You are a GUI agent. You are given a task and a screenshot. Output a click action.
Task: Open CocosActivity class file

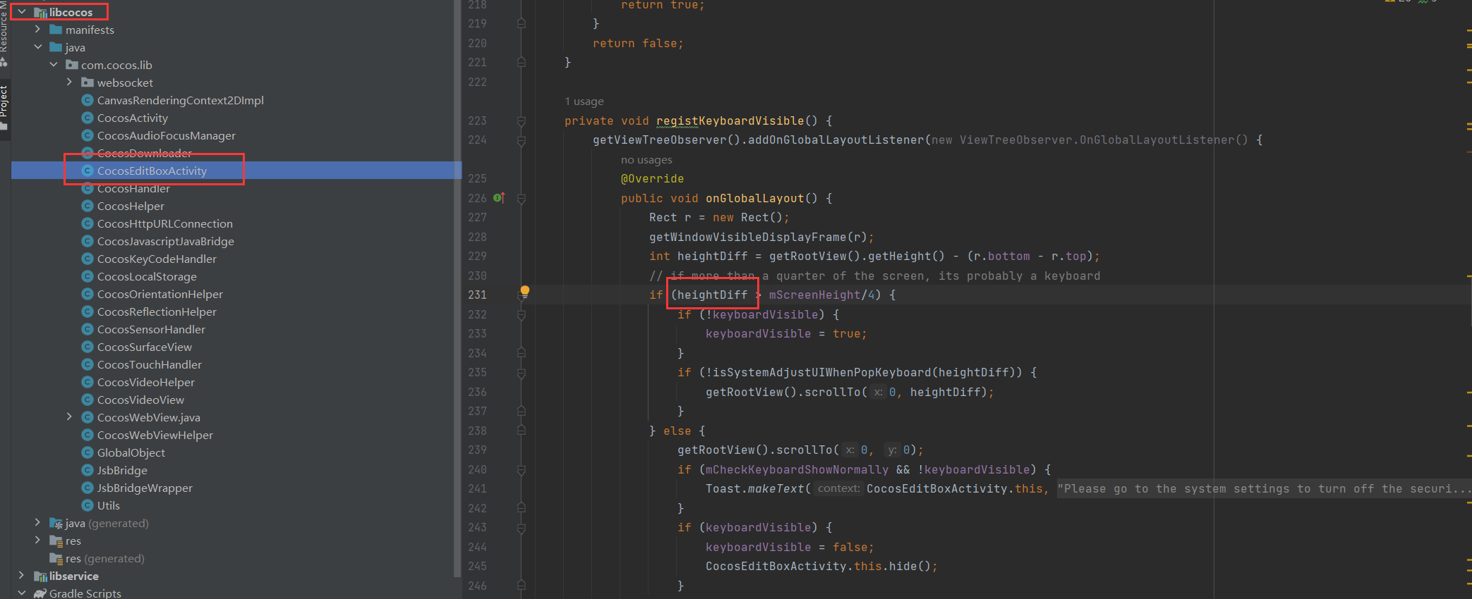[133, 118]
